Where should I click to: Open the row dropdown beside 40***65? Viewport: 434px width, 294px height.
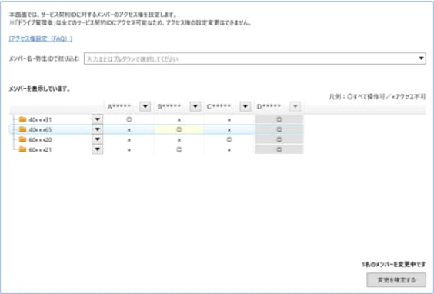coord(98,129)
